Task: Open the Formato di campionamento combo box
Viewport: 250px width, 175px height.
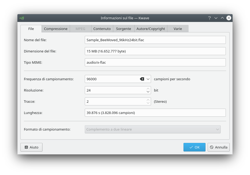Action: click(x=153, y=129)
